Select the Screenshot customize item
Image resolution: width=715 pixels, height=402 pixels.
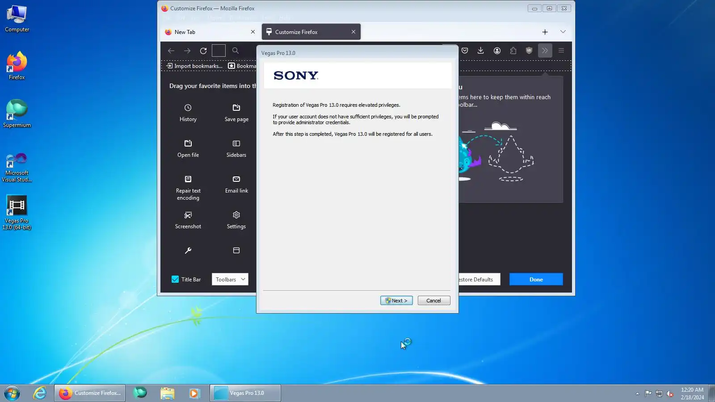[188, 220]
